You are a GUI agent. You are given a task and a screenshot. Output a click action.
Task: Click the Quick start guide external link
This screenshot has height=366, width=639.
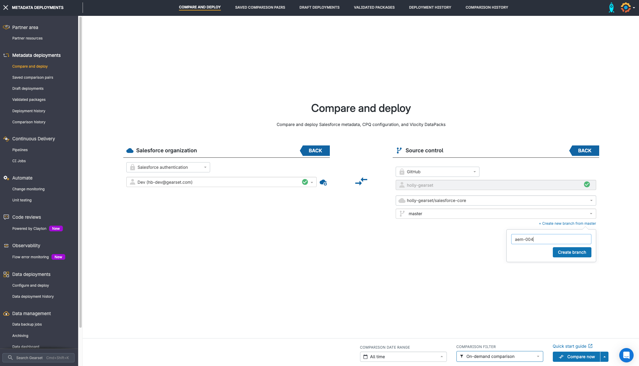click(572, 346)
